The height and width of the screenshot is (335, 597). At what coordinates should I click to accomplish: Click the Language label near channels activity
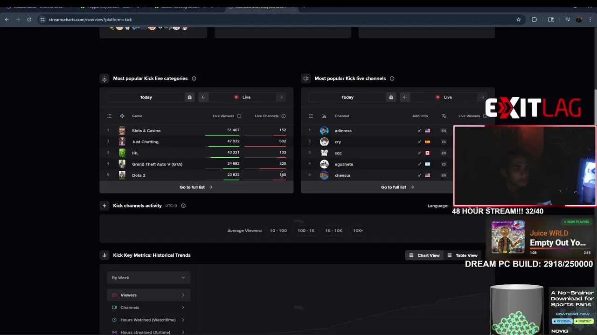(438, 206)
